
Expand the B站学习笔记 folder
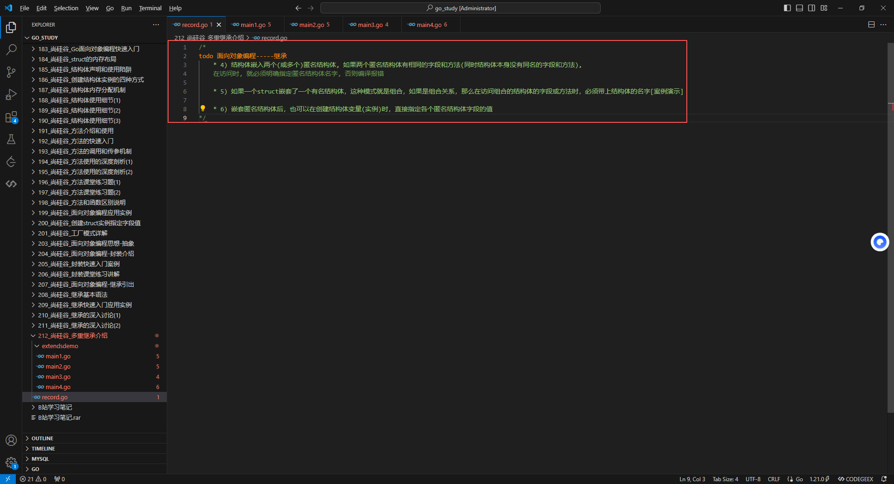tap(95, 407)
